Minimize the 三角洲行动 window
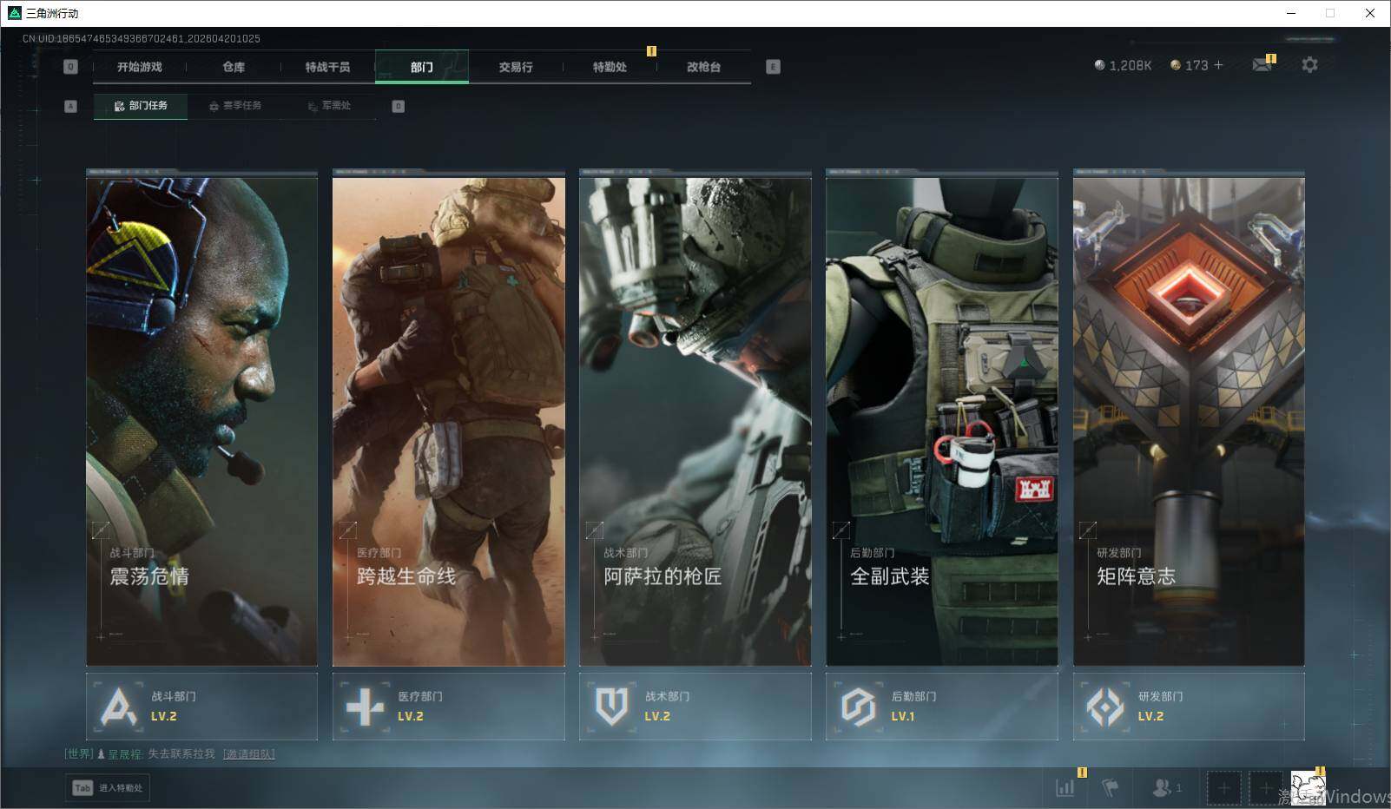 coord(1290,13)
